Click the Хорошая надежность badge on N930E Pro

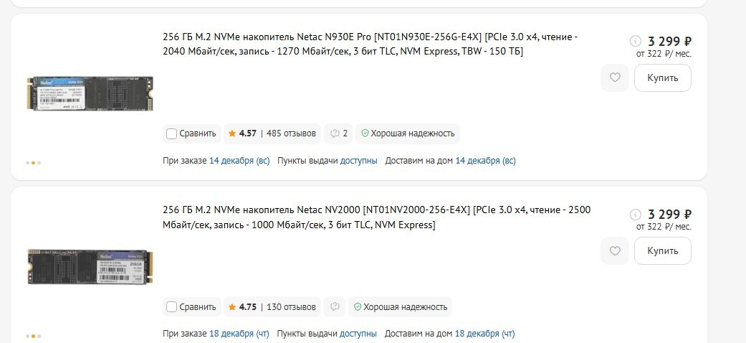point(408,133)
